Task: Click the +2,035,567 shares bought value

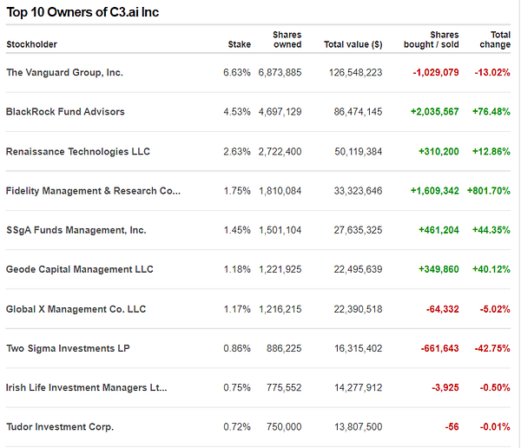Action: (x=435, y=112)
